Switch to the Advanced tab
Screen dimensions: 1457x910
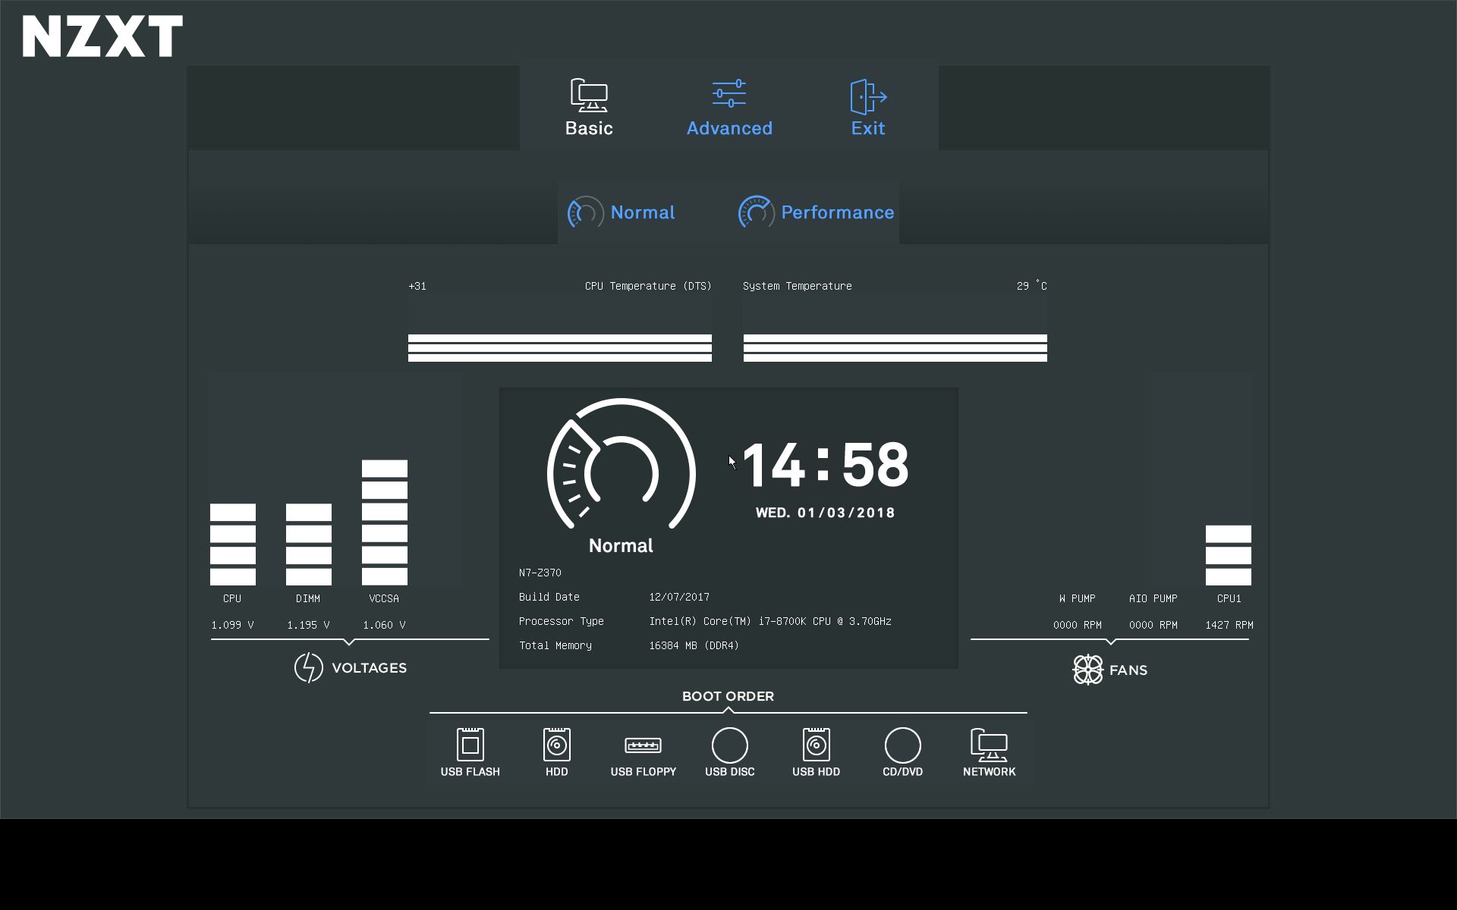tap(729, 108)
